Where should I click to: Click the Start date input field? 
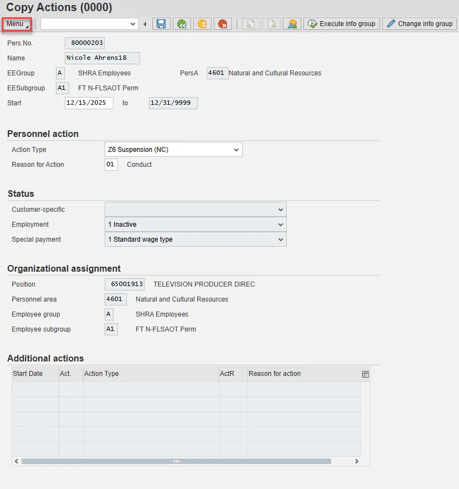[89, 103]
